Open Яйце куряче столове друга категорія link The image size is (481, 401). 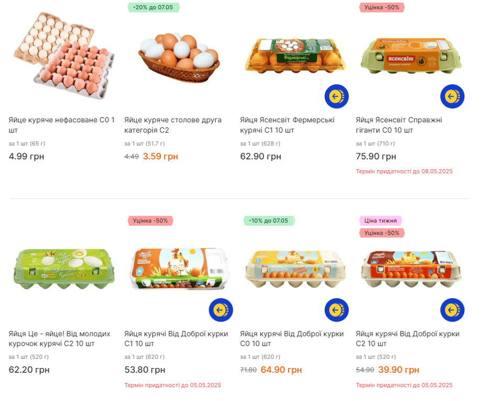[173, 125]
